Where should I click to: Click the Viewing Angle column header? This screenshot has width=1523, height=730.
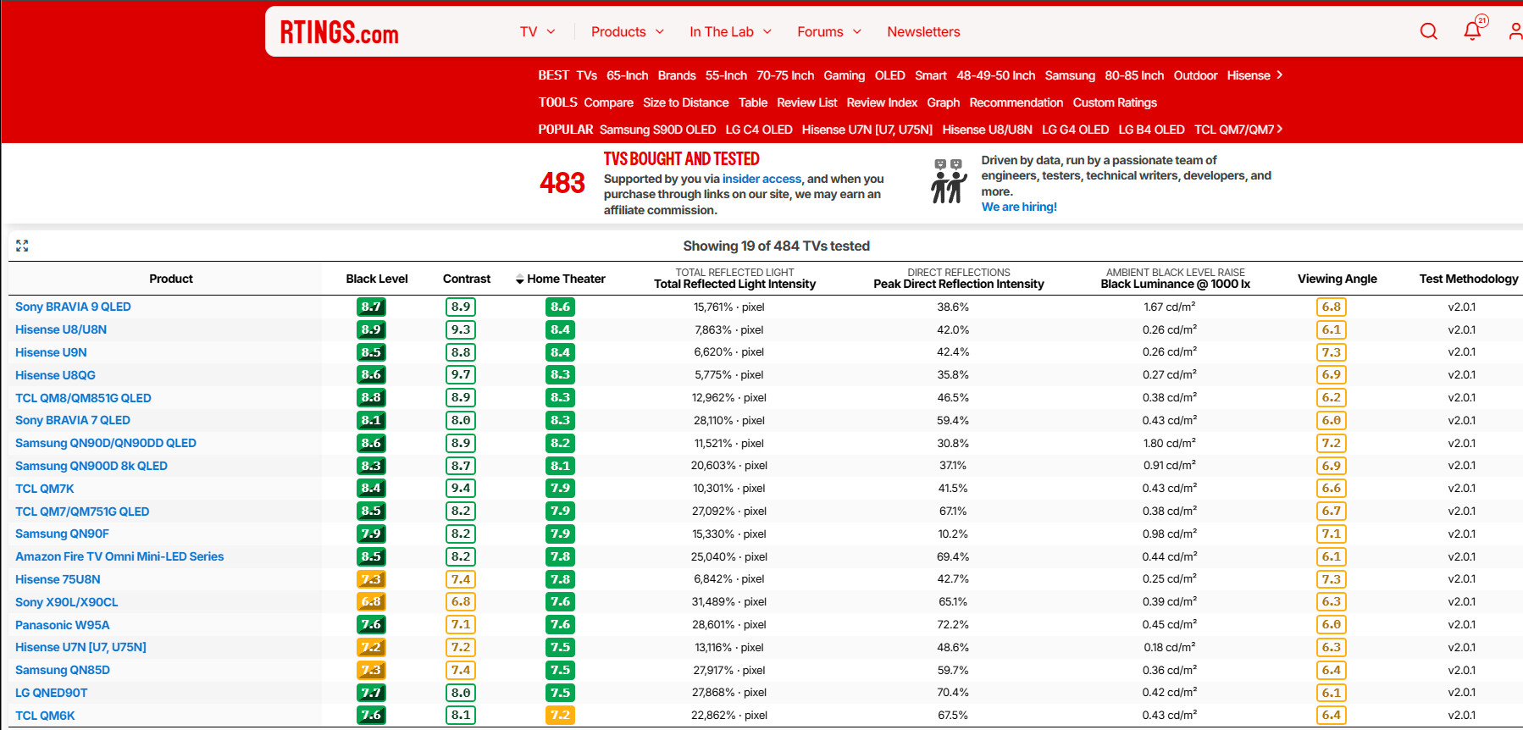coord(1337,279)
